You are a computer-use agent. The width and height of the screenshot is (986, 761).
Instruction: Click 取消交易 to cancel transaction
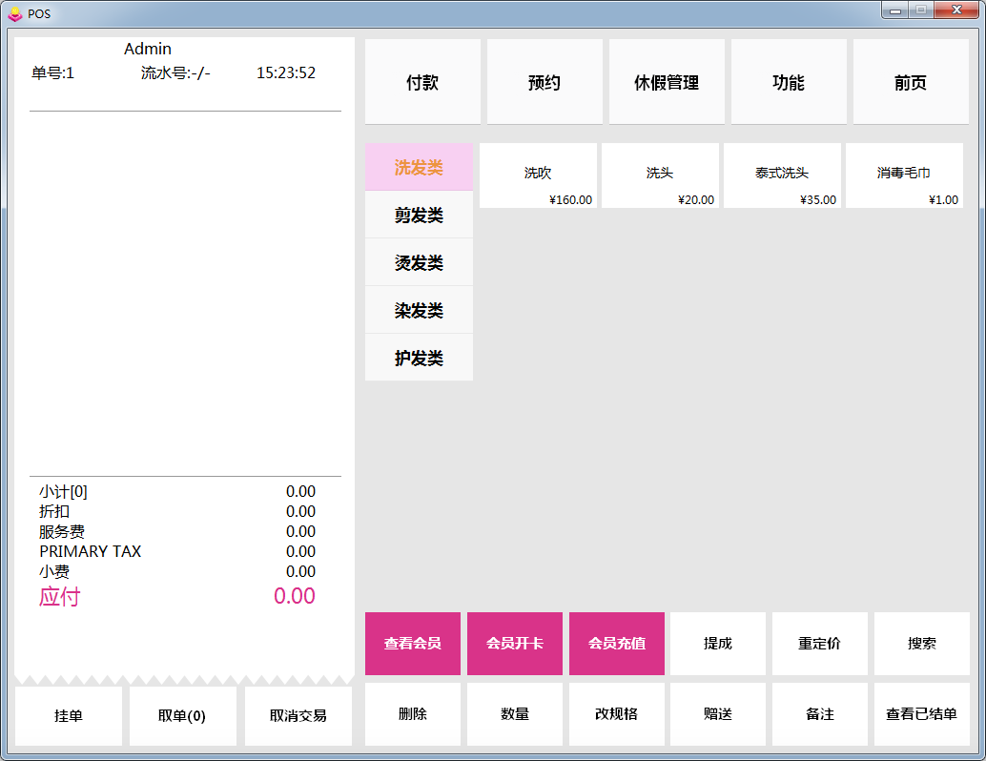(298, 715)
